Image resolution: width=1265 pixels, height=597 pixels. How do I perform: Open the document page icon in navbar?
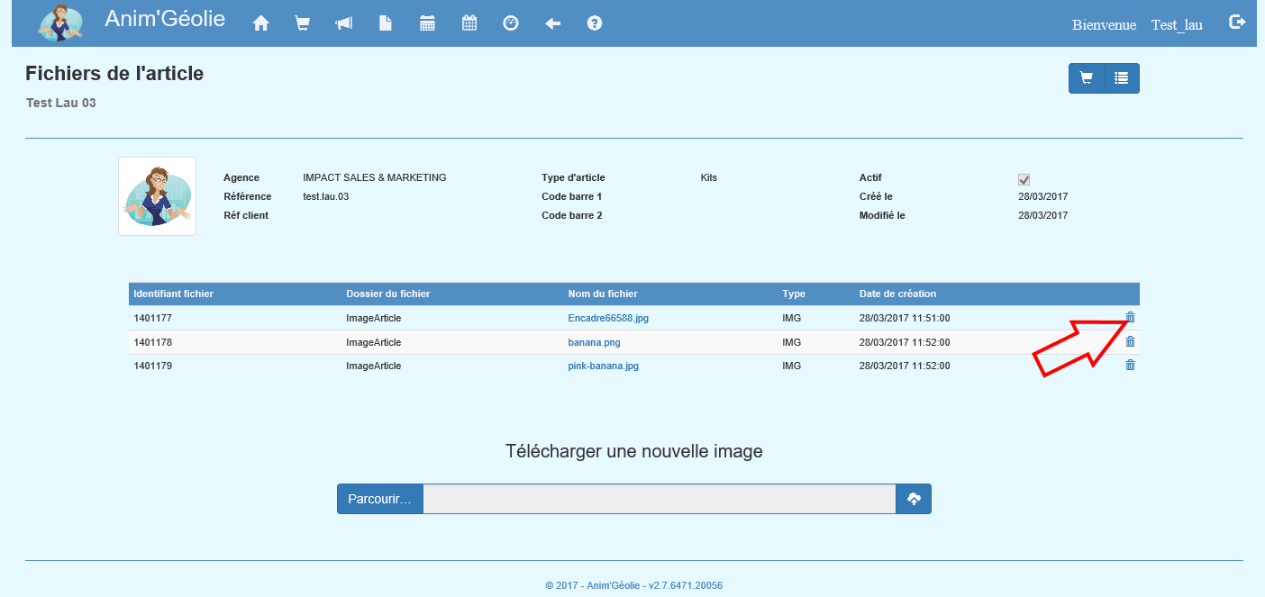coord(386,24)
